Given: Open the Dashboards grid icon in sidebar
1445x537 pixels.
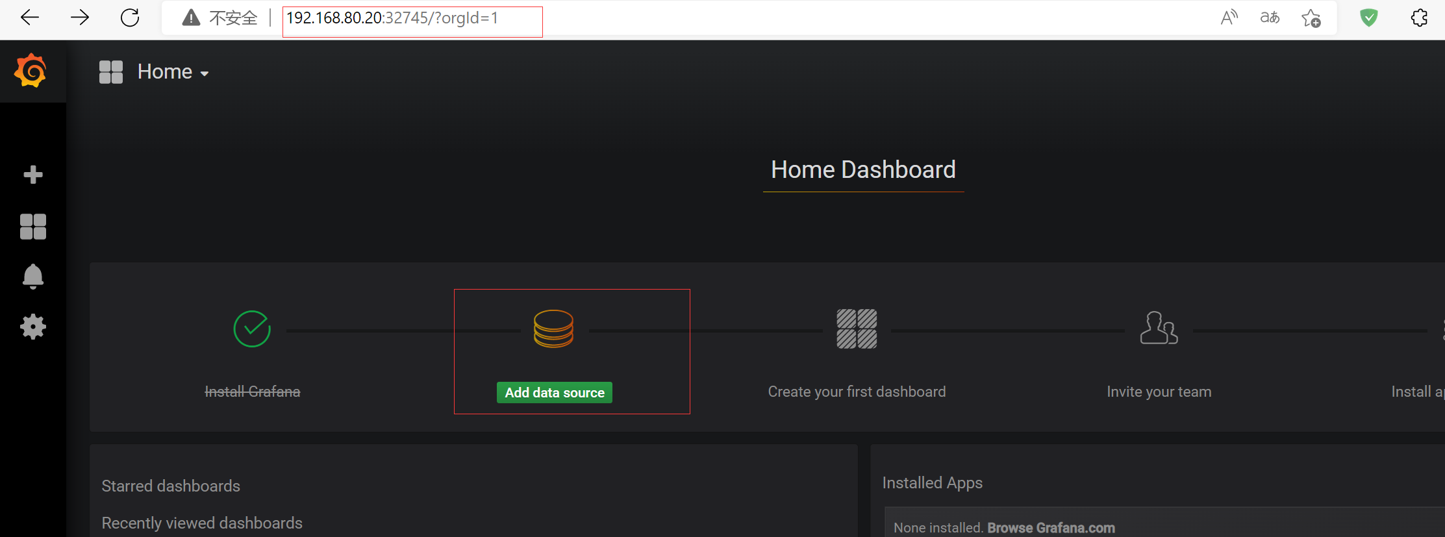Looking at the screenshot, I should coord(33,227).
